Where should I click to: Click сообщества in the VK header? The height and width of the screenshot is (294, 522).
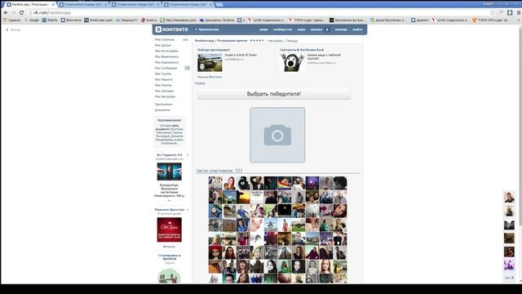[x=282, y=29]
